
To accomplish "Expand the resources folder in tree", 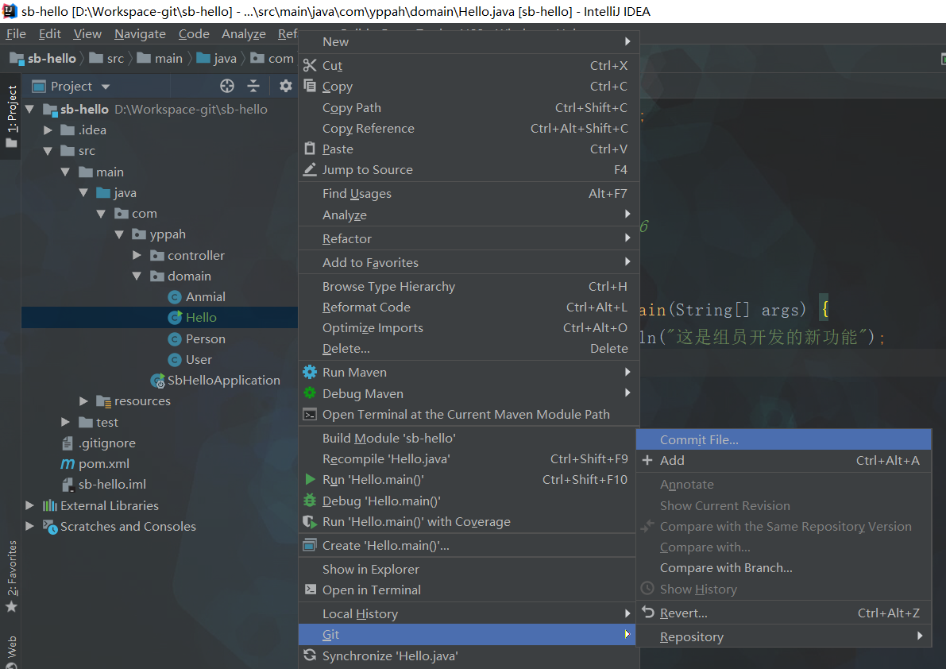I will [84, 401].
